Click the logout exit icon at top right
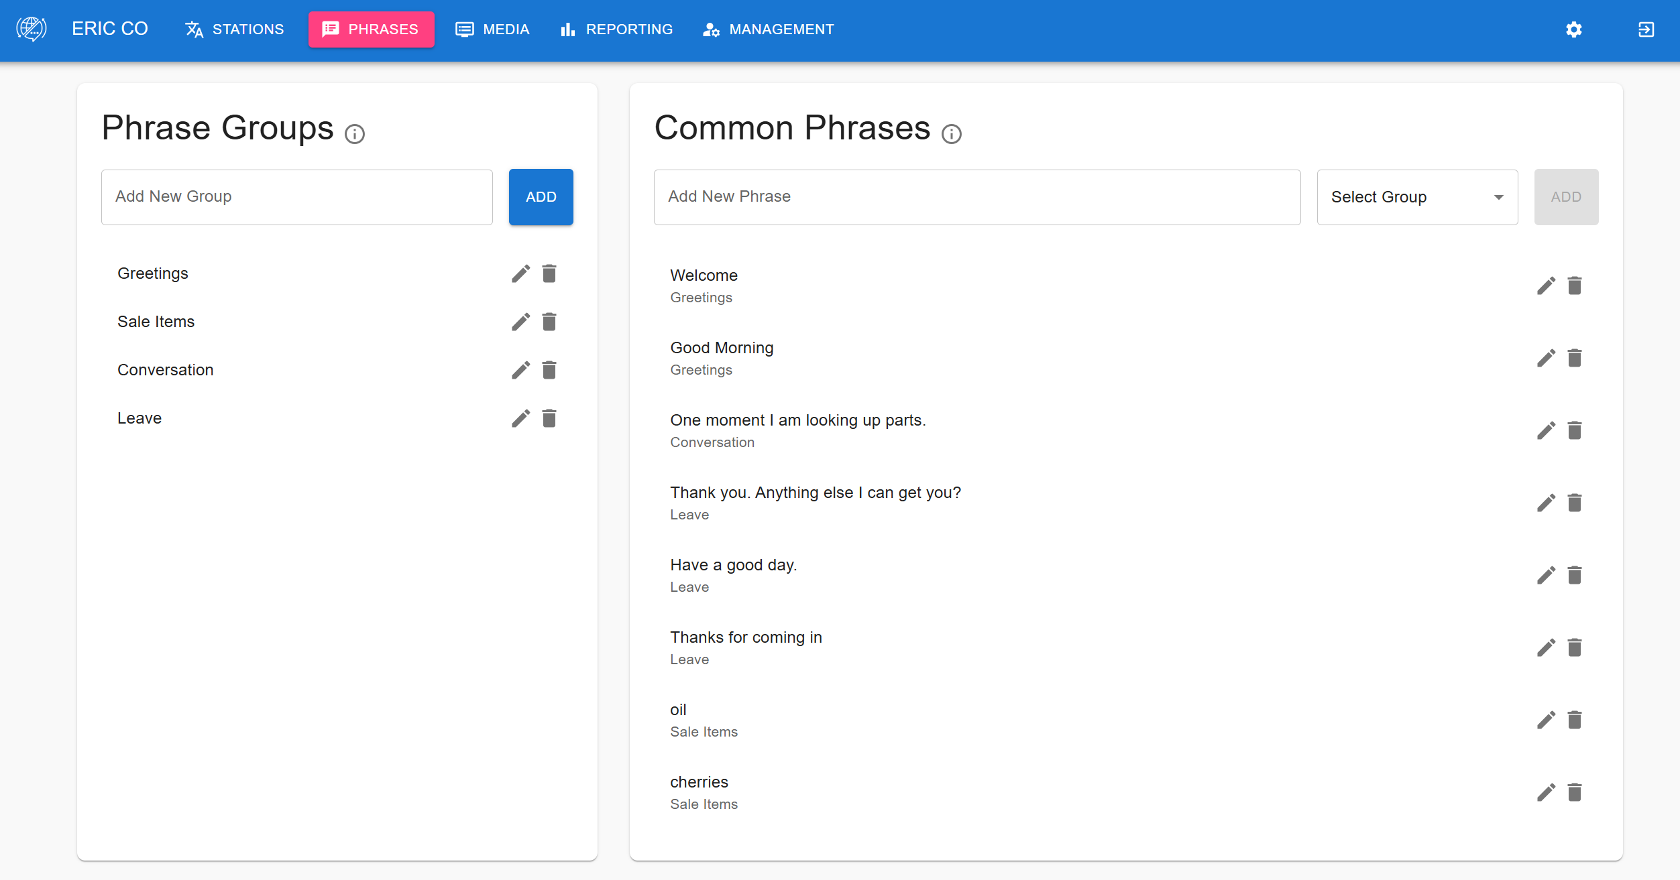The width and height of the screenshot is (1680, 880). [x=1646, y=29]
